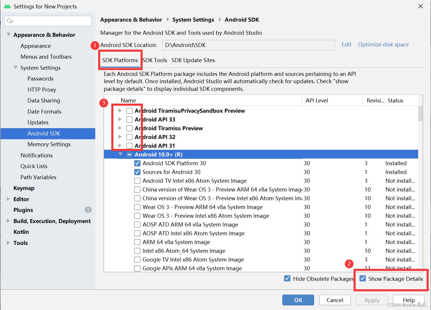Click the Android SDK Location path field
The width and height of the screenshot is (431, 310).
(248, 45)
